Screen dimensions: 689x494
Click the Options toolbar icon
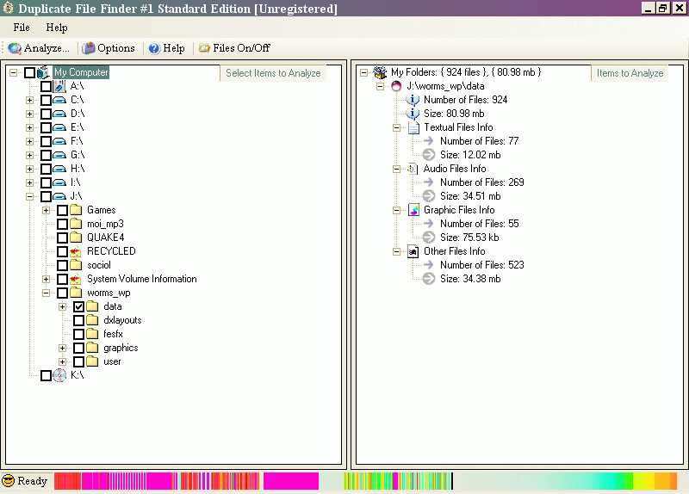point(89,48)
